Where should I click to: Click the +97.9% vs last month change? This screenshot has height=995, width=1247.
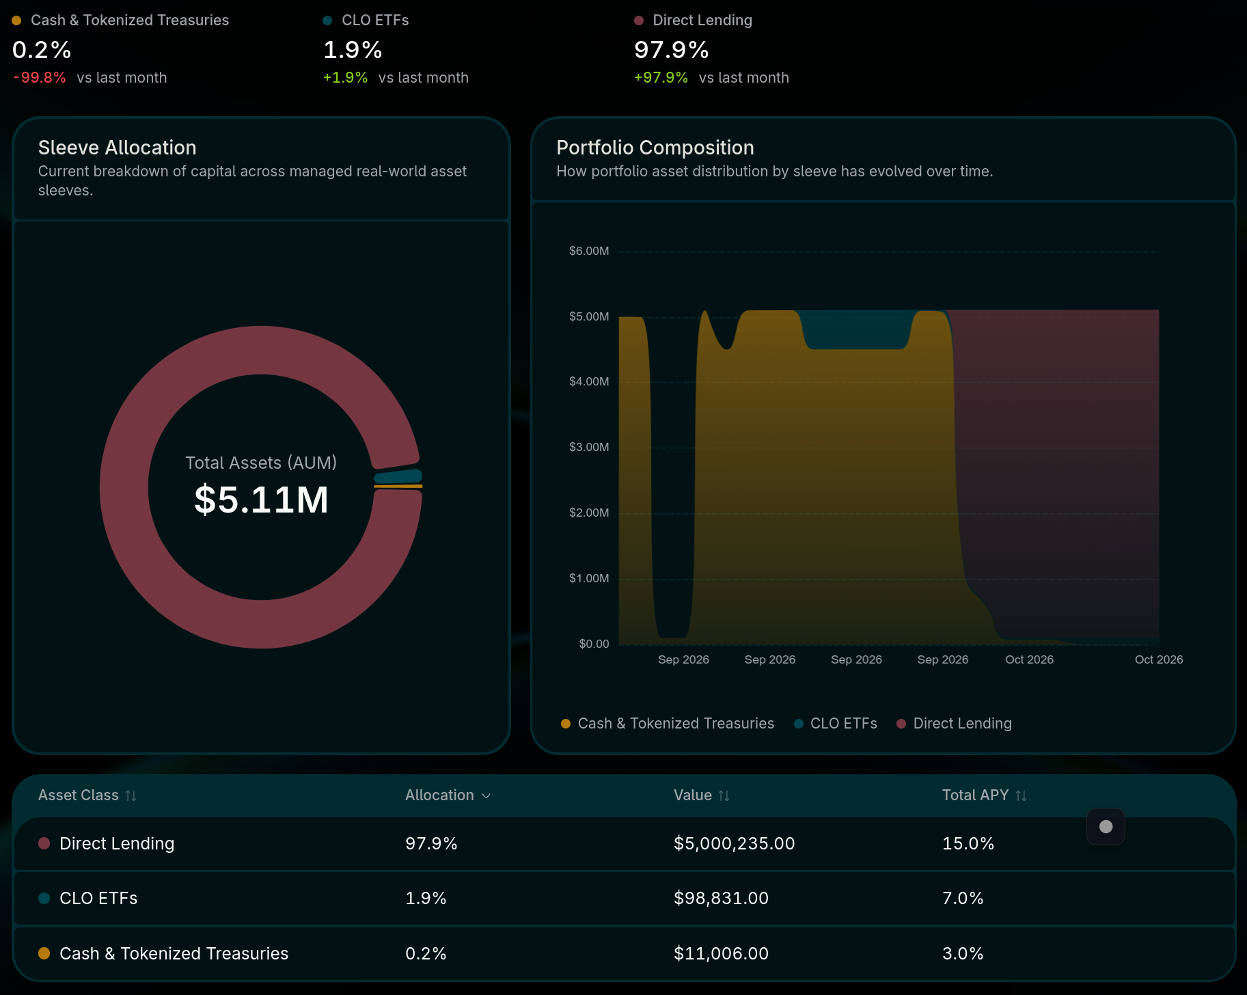pyautogui.click(x=711, y=78)
